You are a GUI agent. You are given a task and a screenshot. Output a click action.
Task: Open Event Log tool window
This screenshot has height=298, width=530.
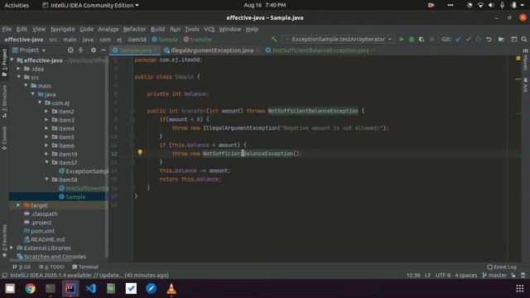tap(502, 267)
